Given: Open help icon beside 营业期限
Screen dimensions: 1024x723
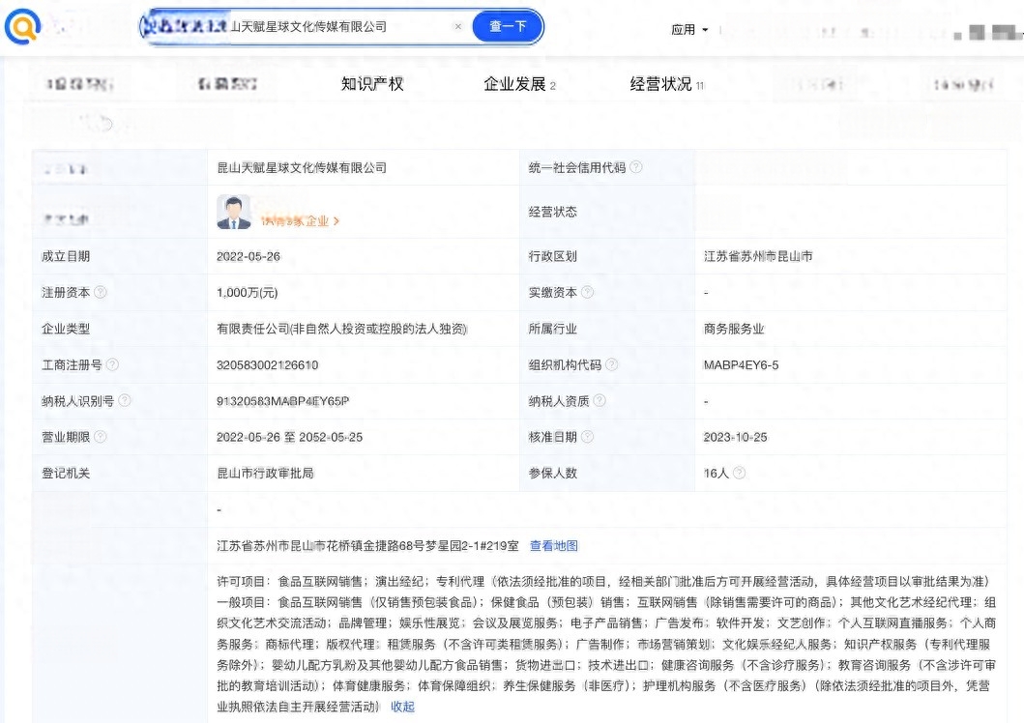Looking at the screenshot, I should [x=100, y=437].
